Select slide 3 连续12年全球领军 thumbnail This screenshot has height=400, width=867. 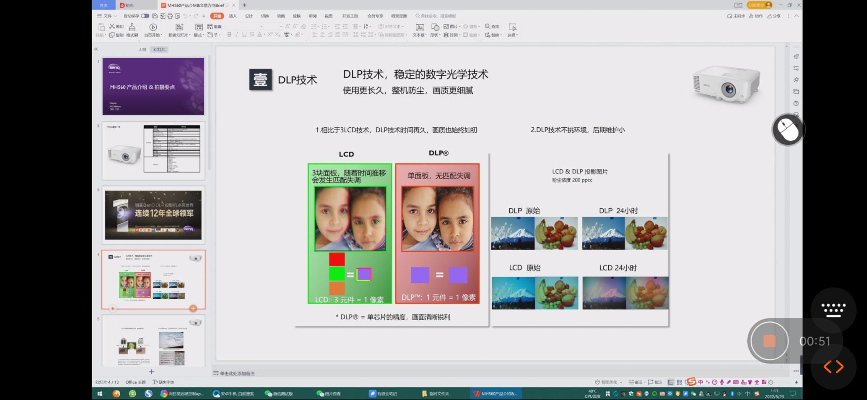click(x=153, y=215)
